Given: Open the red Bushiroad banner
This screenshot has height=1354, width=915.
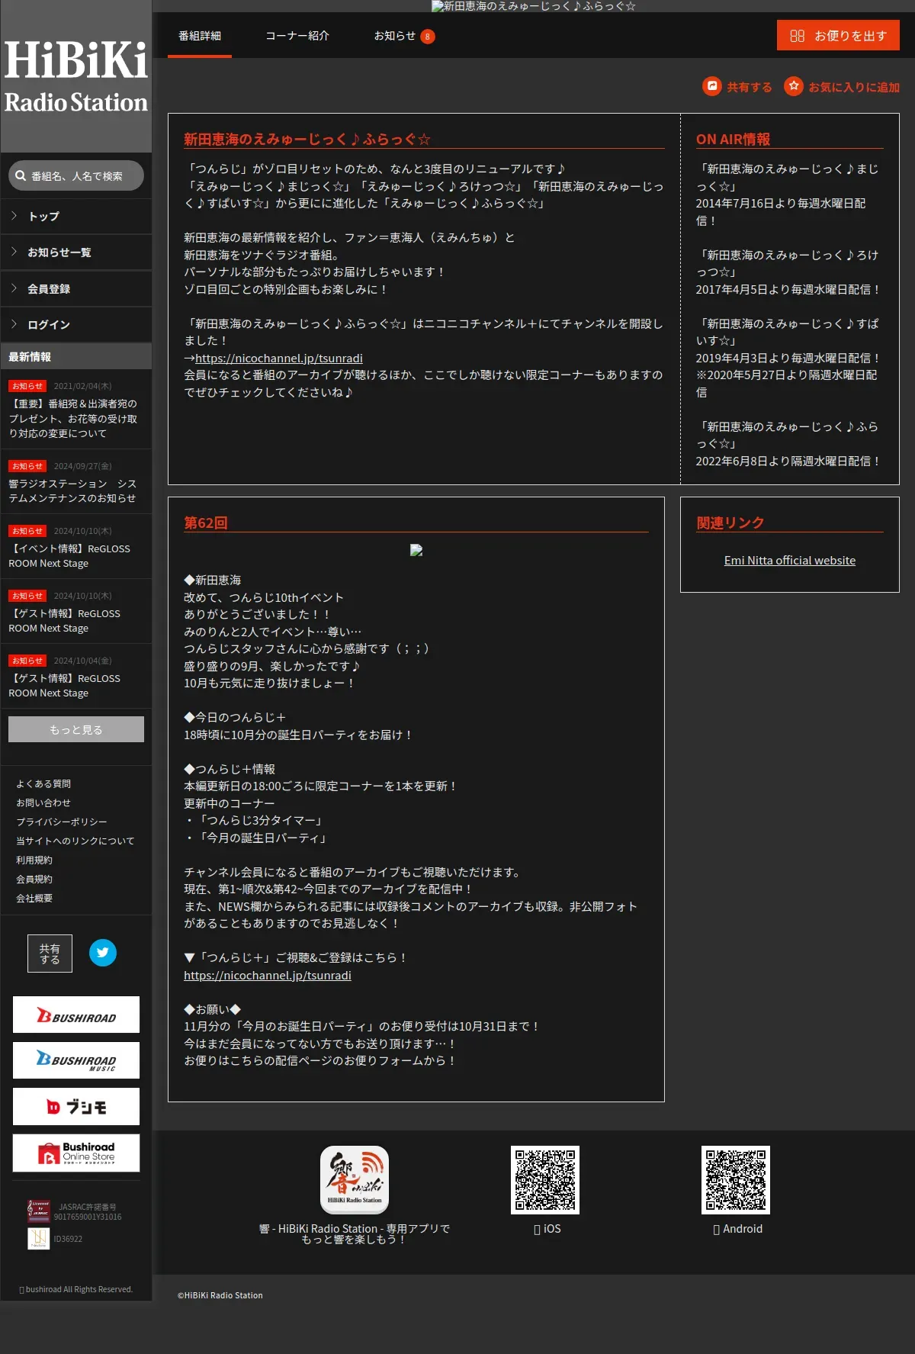Looking at the screenshot, I should [76, 1015].
